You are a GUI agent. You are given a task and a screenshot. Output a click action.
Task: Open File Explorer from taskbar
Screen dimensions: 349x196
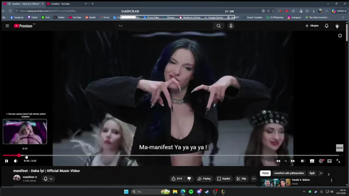point(175,192)
